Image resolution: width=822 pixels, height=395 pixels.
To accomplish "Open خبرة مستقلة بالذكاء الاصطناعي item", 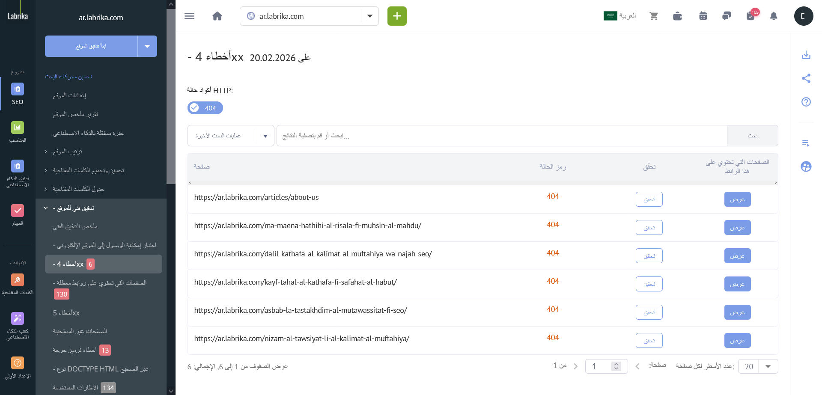I will (88, 133).
